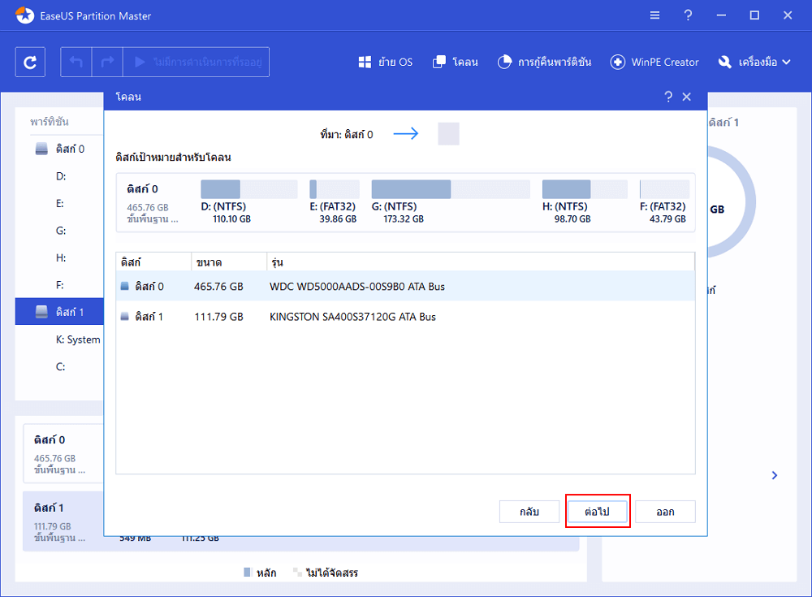812x597 pixels.
Task: Click the undo arrow in toolbar
Action: click(76, 63)
